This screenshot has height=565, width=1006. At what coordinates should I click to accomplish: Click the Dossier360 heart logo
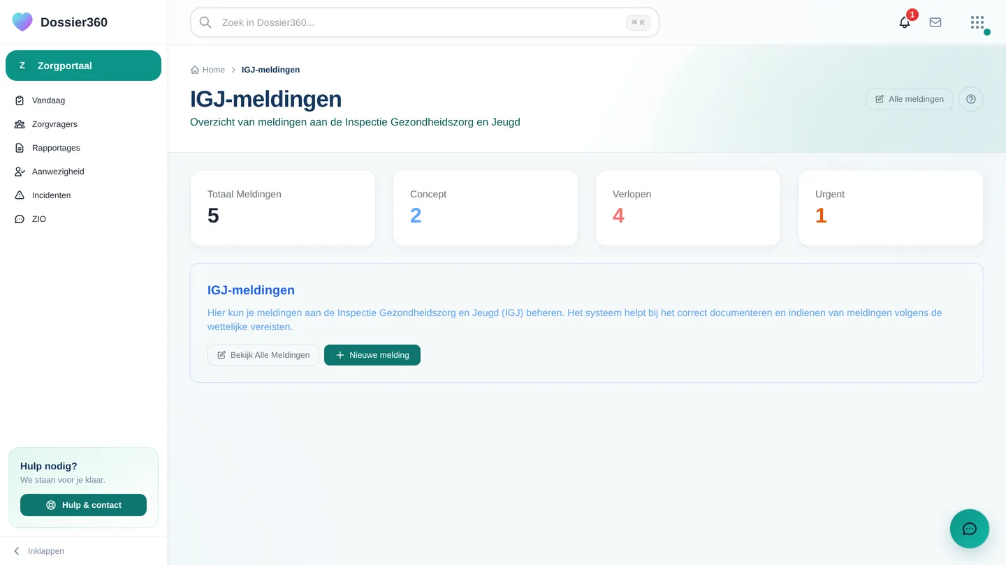tap(22, 22)
